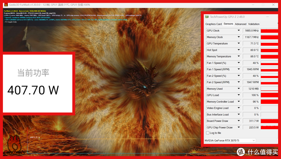Open the Fan 1 Speed (RPM) dropdown
Viewport: 281px width, 159px height.
[239, 69]
